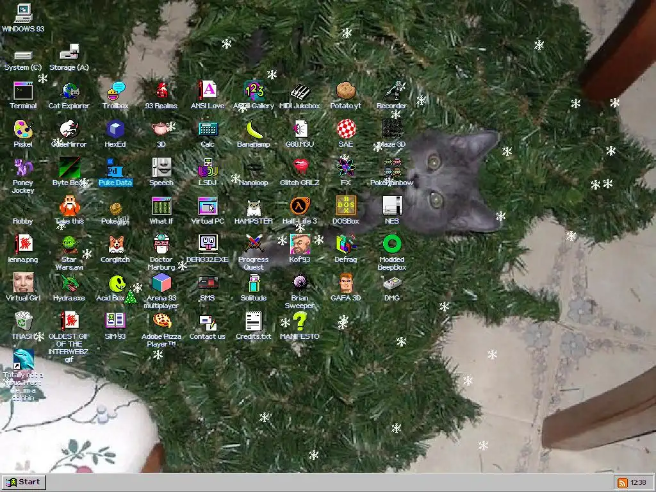Open the Potato.yt icon

[x=345, y=91]
